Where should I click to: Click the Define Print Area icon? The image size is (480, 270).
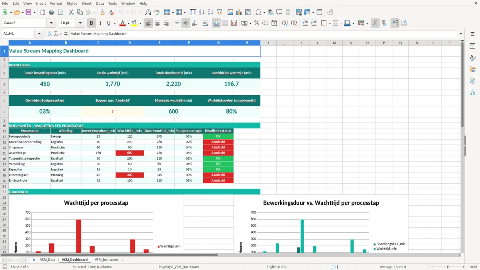[x=299, y=12]
